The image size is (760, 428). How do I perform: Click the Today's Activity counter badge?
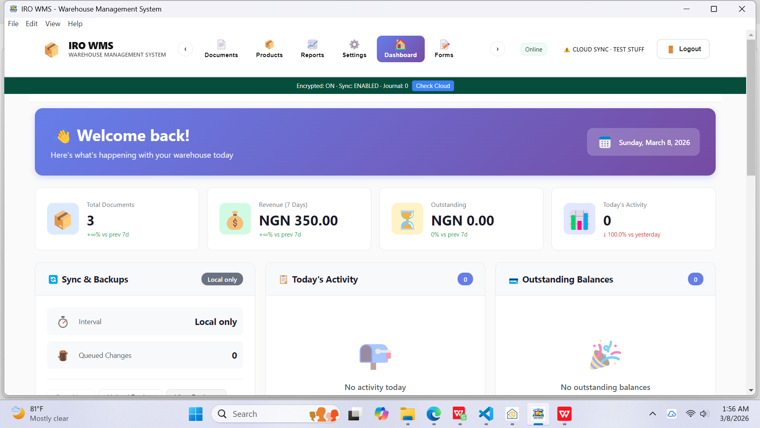tap(465, 279)
